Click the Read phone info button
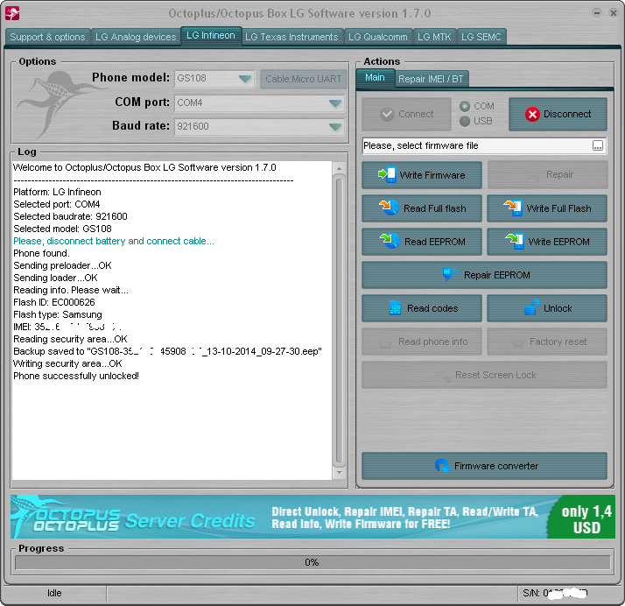Screen dimensions: 625x606 (x=422, y=342)
